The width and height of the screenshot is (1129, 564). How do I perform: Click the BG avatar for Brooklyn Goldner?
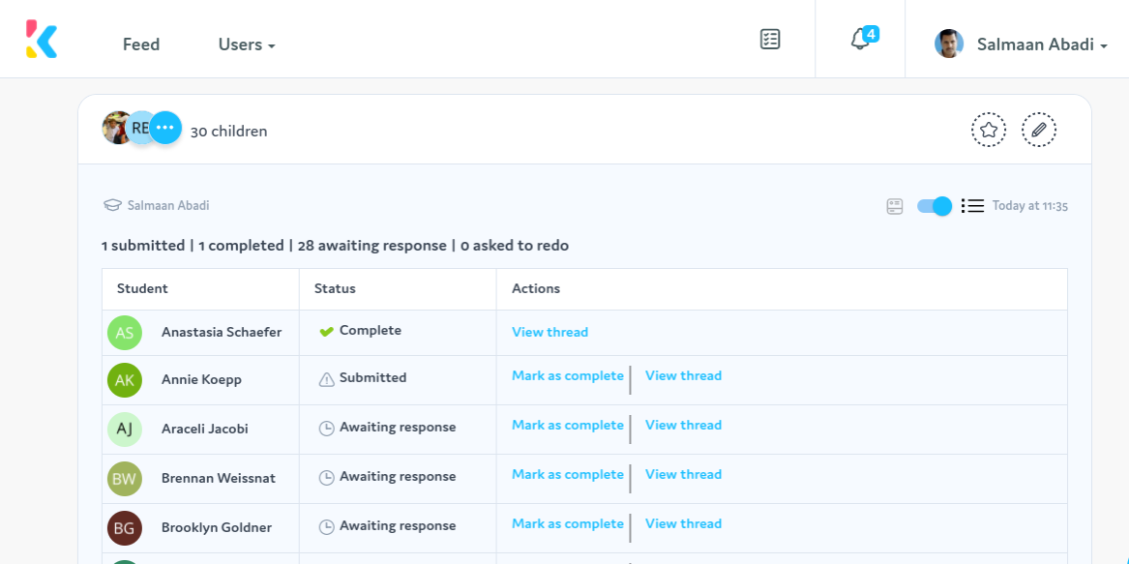tap(125, 528)
